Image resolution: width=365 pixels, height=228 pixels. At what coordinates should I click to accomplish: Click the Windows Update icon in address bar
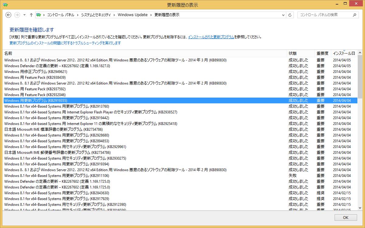(39, 15)
